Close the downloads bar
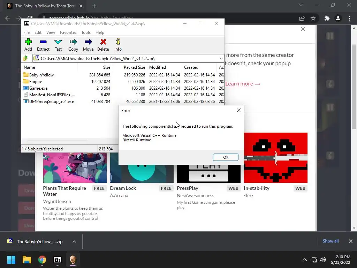The width and height of the screenshot is (357, 268). (x=351, y=241)
